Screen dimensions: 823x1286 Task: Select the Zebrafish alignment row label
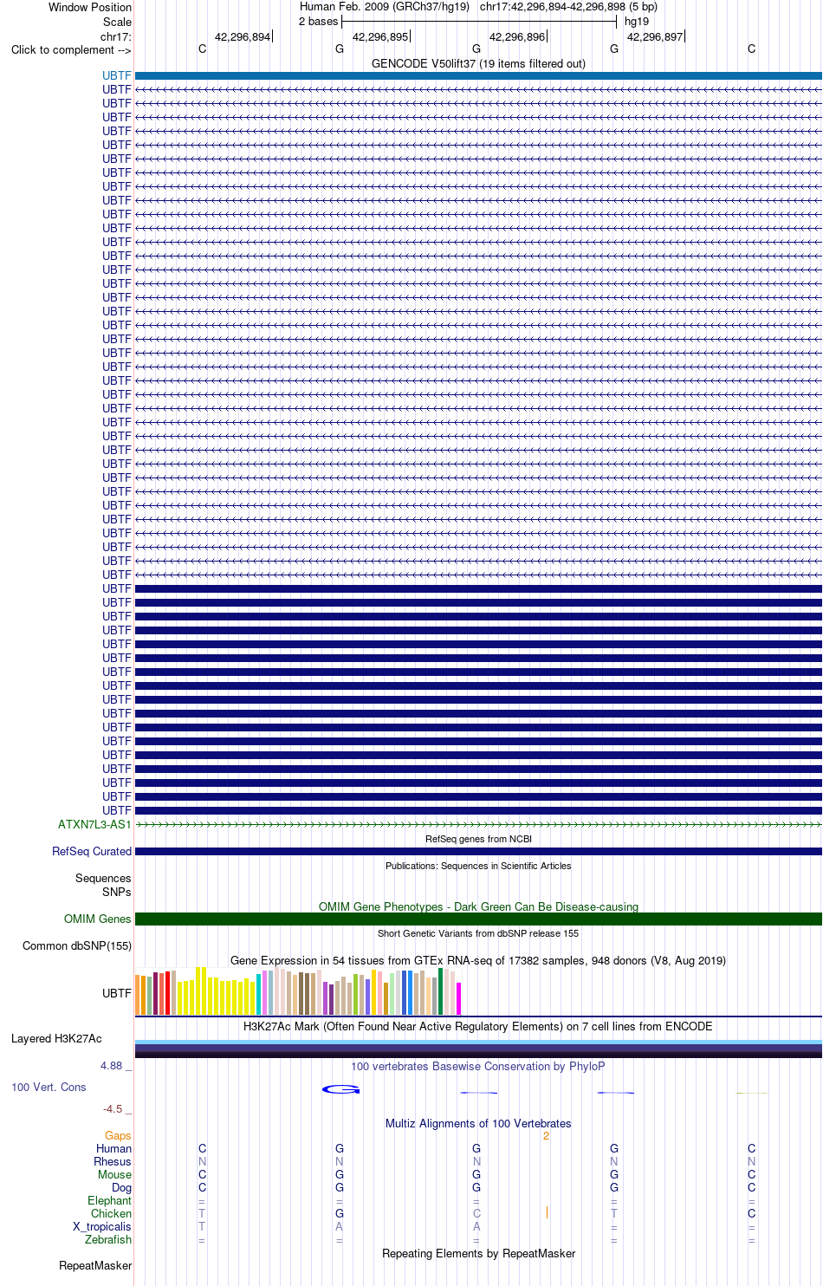[108, 1239]
